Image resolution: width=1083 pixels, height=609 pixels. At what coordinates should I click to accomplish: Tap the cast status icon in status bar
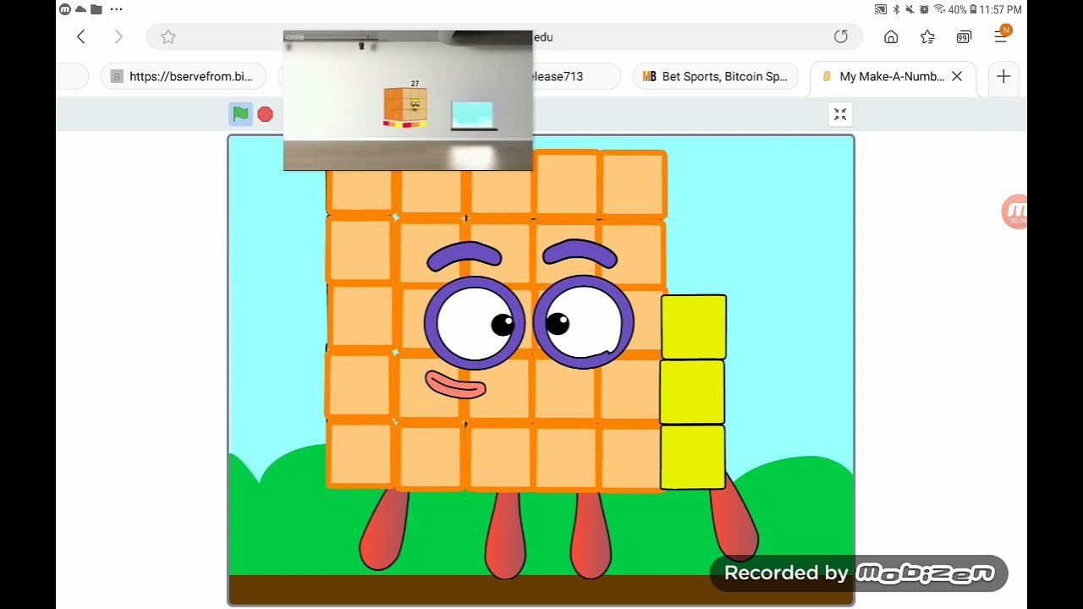click(881, 9)
